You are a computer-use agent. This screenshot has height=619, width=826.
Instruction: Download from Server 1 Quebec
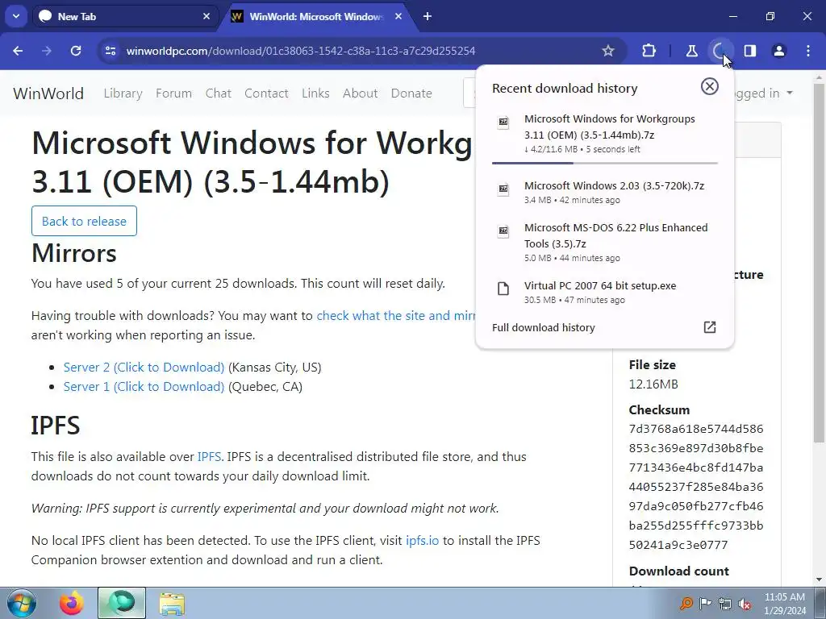tap(144, 386)
